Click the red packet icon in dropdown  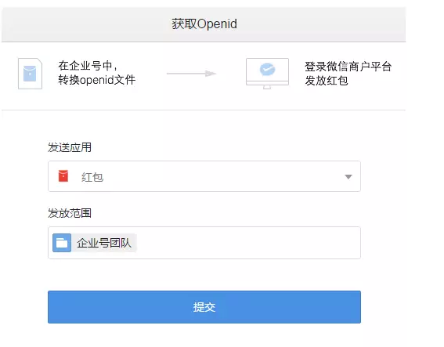[63, 175]
